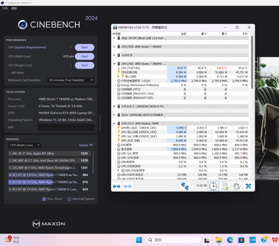
Task: Start the CPU (Single Core) test
Action: point(84,65)
